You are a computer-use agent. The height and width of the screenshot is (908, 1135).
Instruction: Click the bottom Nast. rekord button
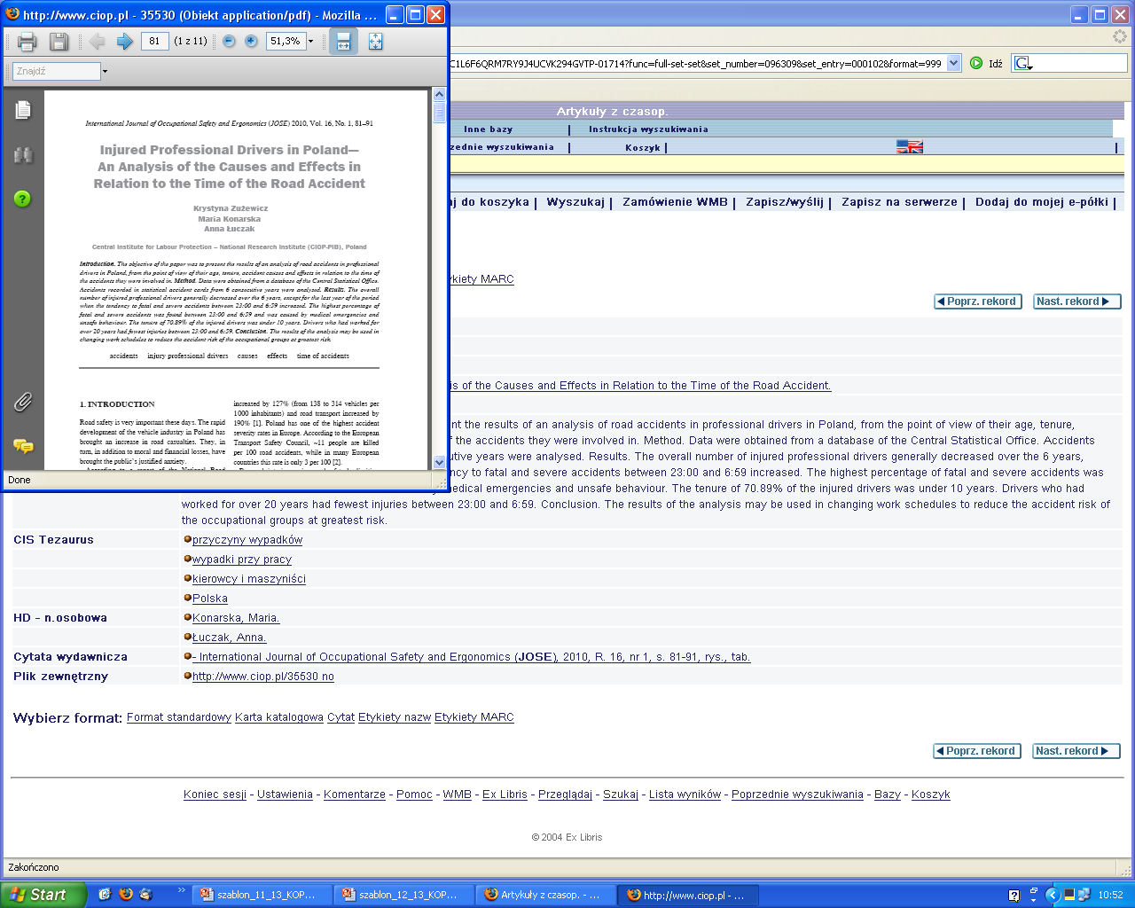point(1076,751)
